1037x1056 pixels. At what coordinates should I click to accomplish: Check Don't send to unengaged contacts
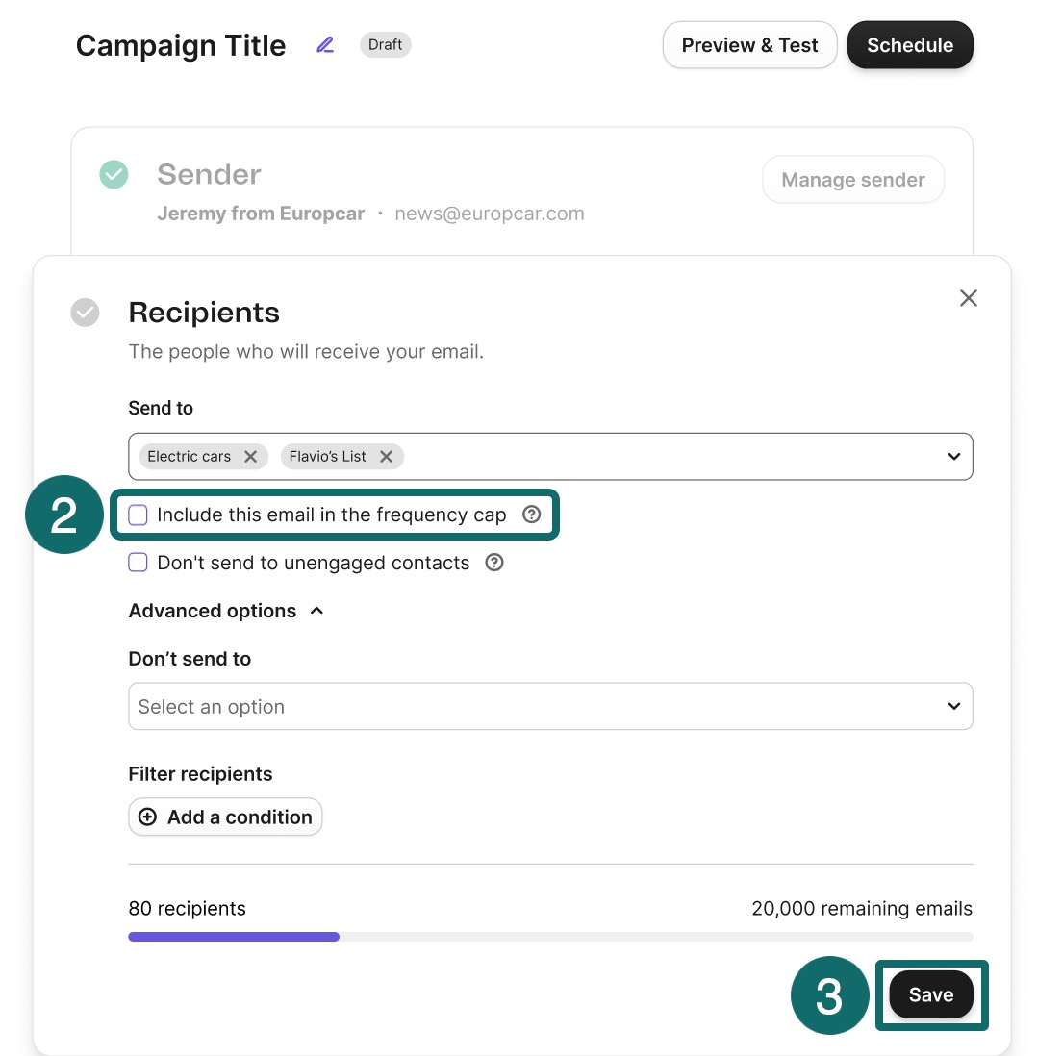(x=139, y=563)
